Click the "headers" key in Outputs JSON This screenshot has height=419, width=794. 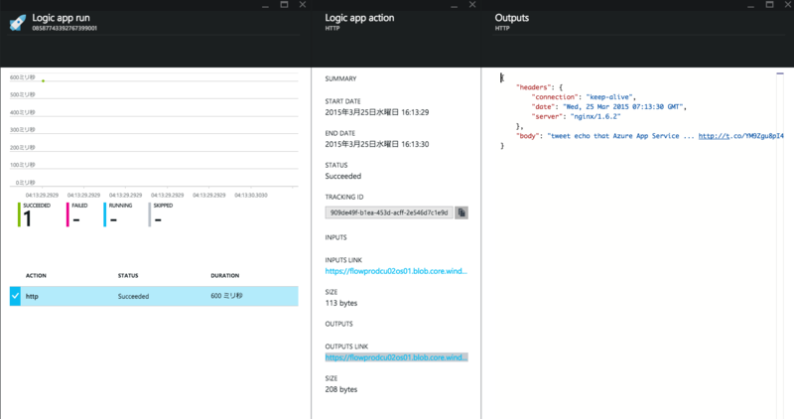pyautogui.click(x=533, y=87)
